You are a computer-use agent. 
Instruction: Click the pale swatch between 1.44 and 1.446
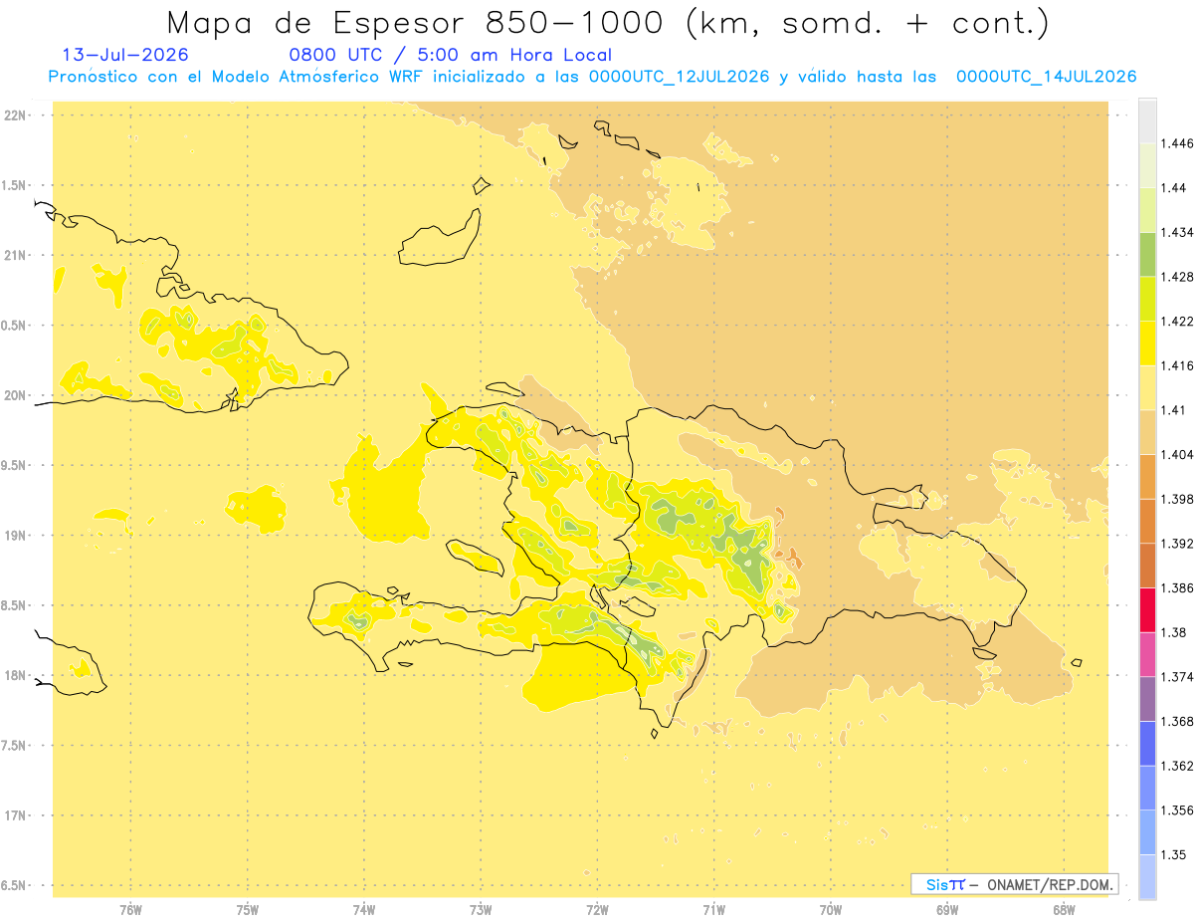(x=1147, y=165)
